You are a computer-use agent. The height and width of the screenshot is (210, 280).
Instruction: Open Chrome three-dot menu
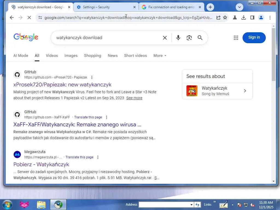[x=270, y=17]
